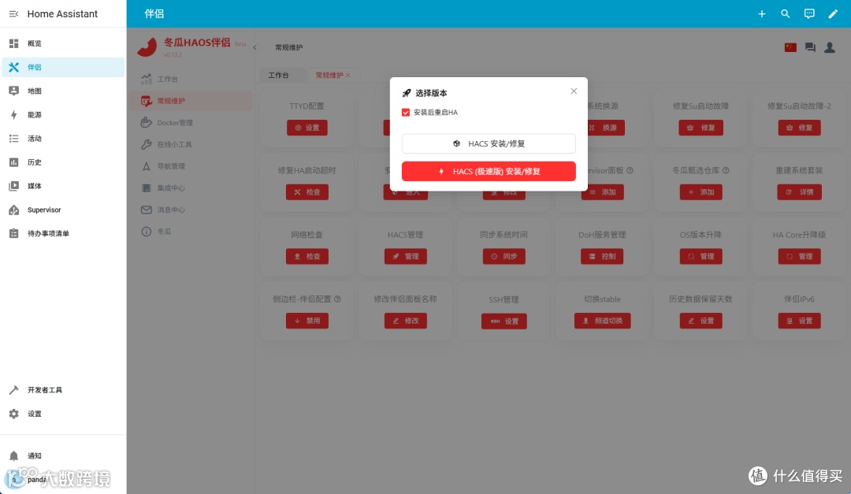Screen dimensions: 851x494
Task: Click 检查 button under 网络检查
Action: 307,256
